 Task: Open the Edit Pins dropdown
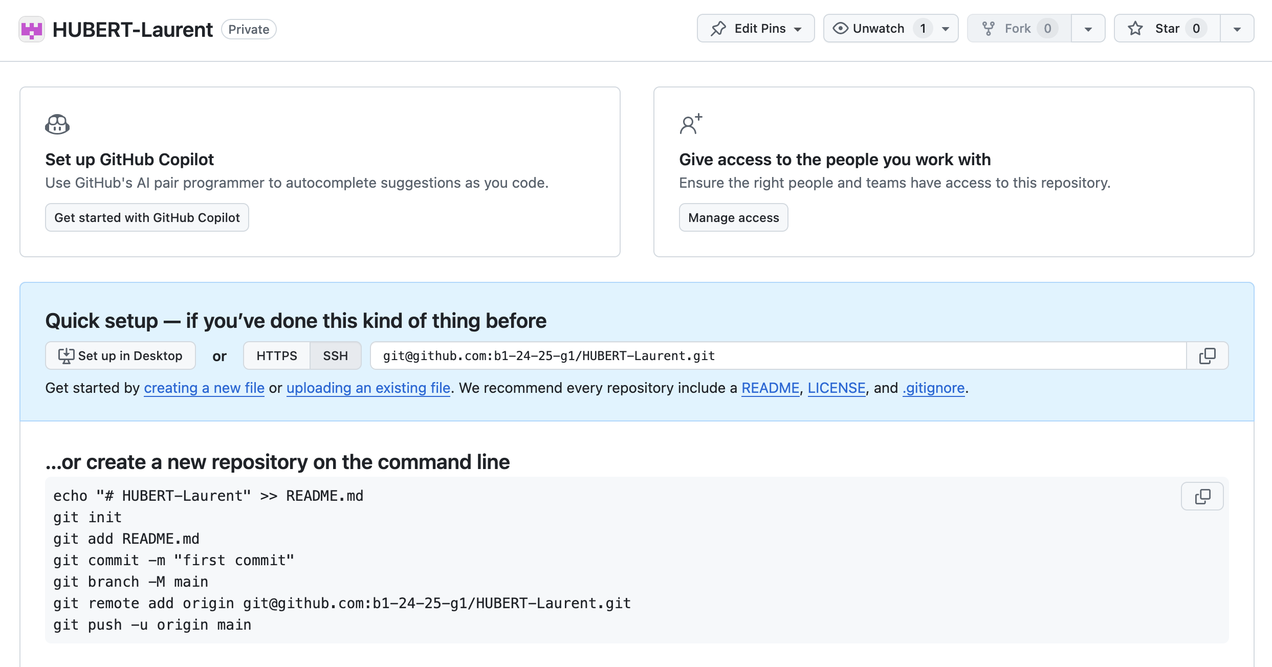pyautogui.click(x=755, y=29)
